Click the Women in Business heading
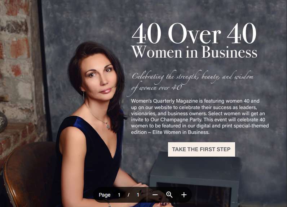The width and height of the screenshot is (287, 207). 194,52
